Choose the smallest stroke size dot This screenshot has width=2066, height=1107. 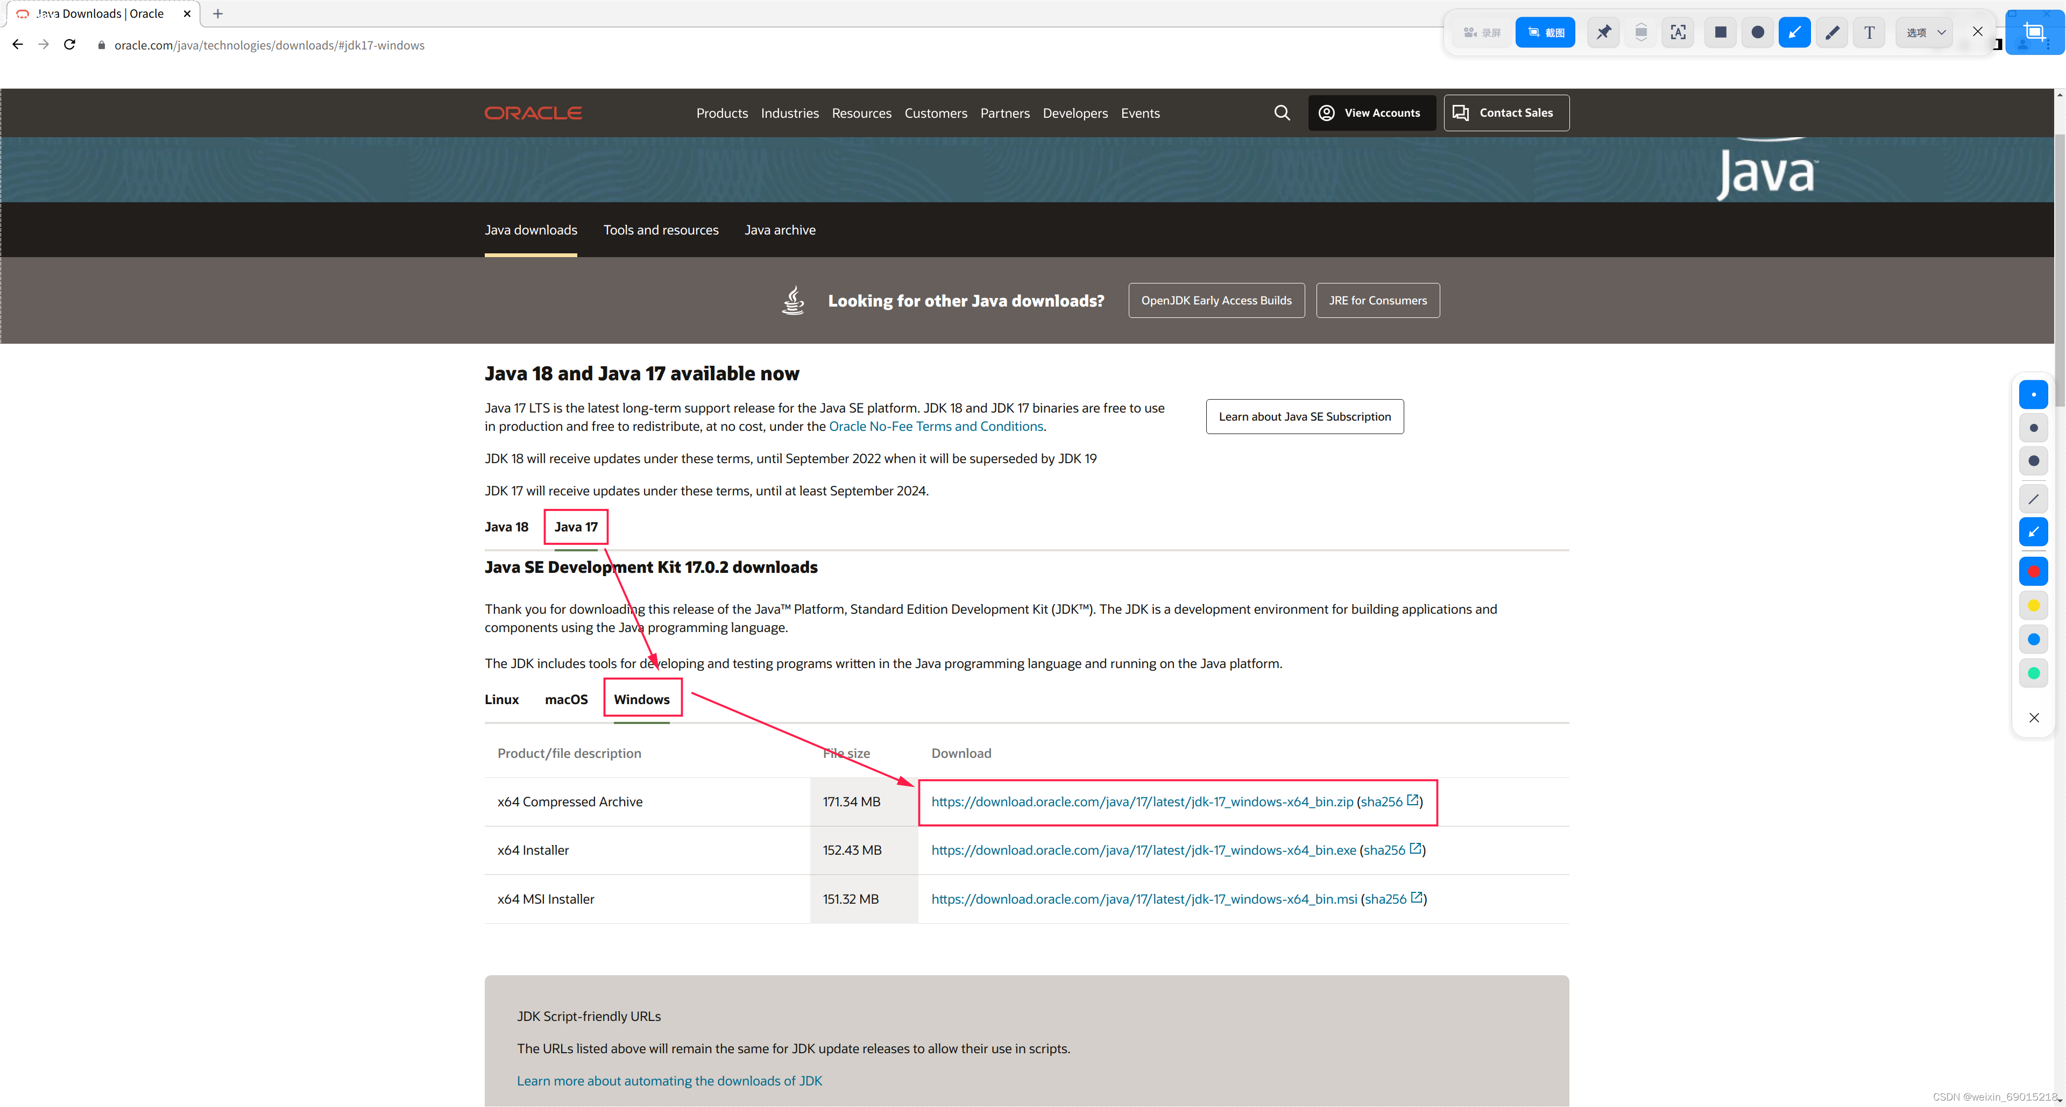[2033, 394]
